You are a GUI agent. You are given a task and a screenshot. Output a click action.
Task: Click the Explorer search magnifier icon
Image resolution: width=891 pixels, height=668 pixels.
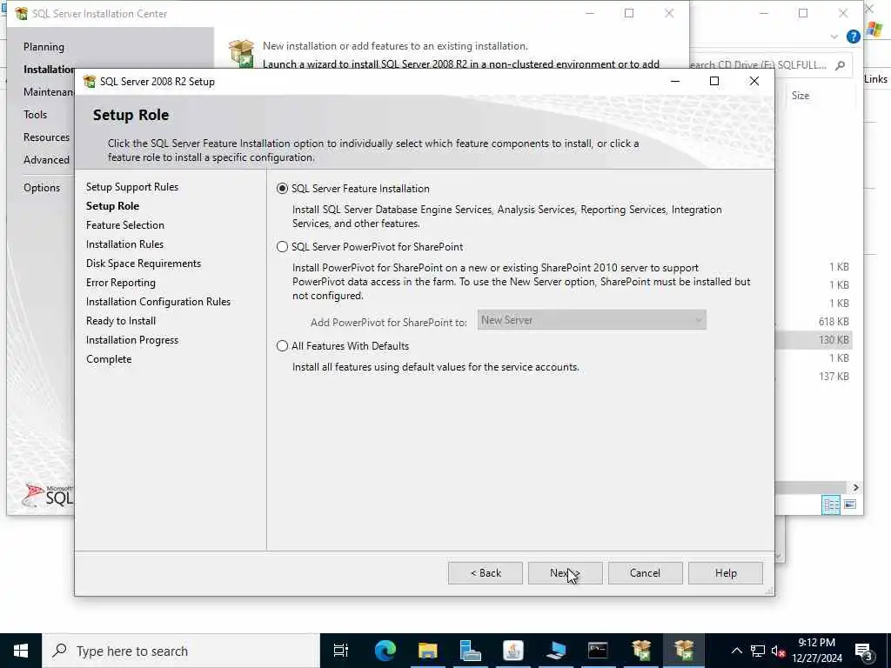pyautogui.click(x=840, y=65)
